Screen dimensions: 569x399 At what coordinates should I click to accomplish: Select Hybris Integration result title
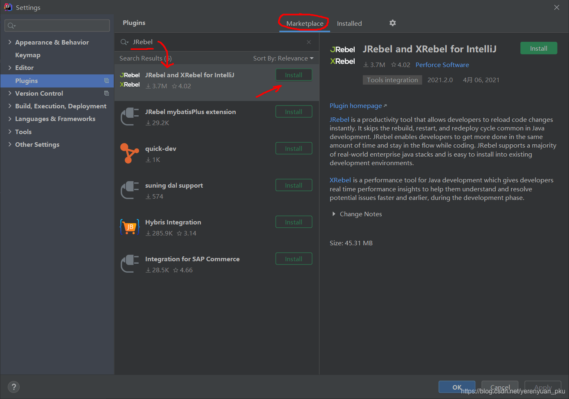click(173, 222)
